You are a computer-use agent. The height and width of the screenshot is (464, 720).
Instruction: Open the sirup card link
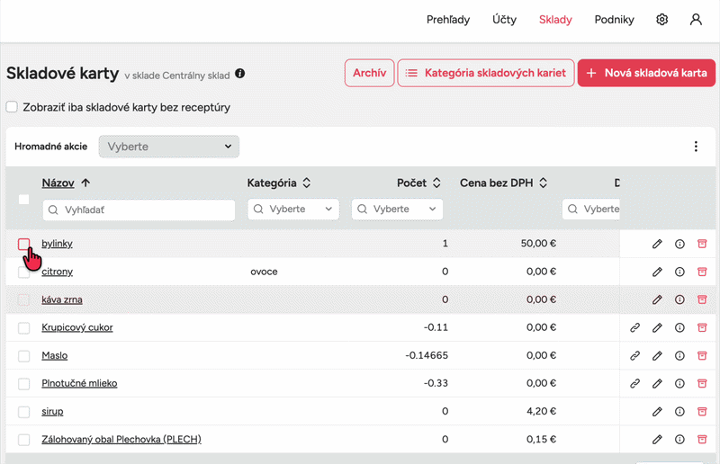click(x=52, y=411)
